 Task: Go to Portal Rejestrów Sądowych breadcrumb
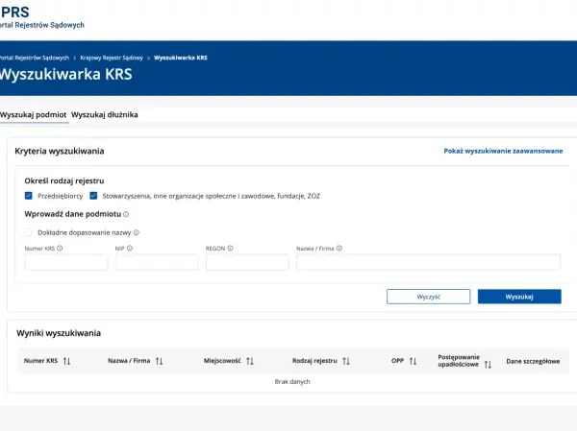pyautogui.click(x=35, y=58)
